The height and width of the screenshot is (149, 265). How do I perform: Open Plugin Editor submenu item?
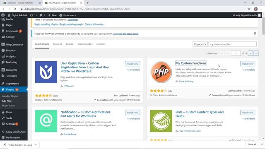pos(8,106)
